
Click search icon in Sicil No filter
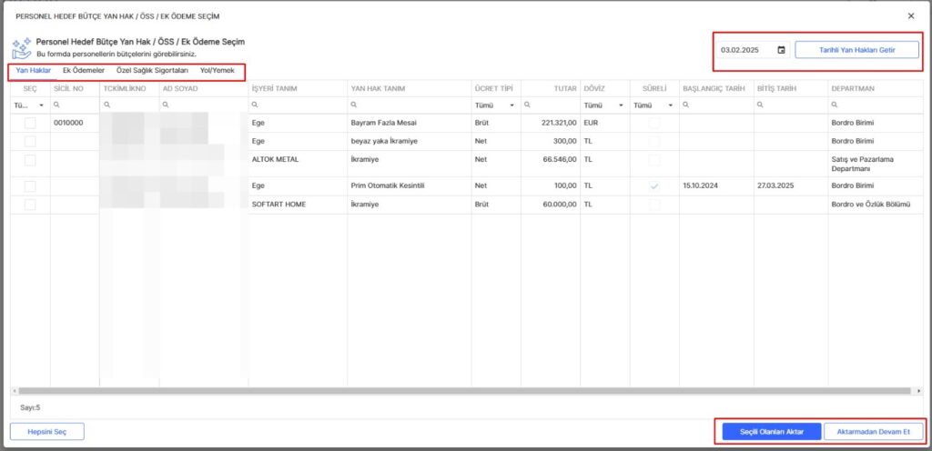coord(56,105)
